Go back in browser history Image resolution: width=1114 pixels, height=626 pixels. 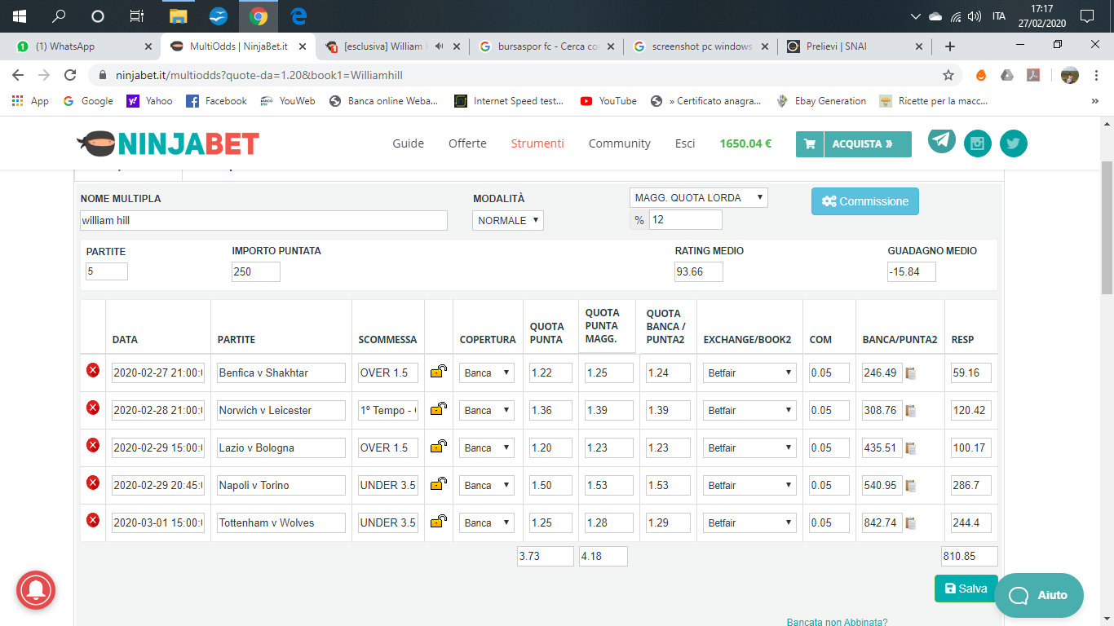[x=18, y=75]
